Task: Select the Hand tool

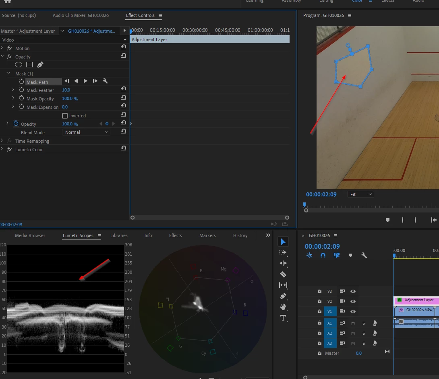Action: click(x=283, y=307)
